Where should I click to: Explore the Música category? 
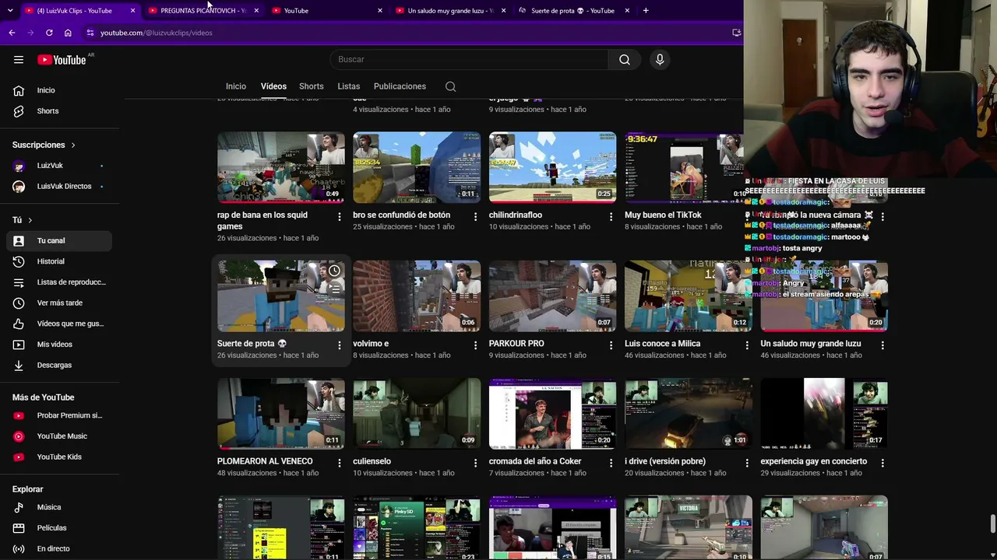pyautogui.click(x=59, y=507)
